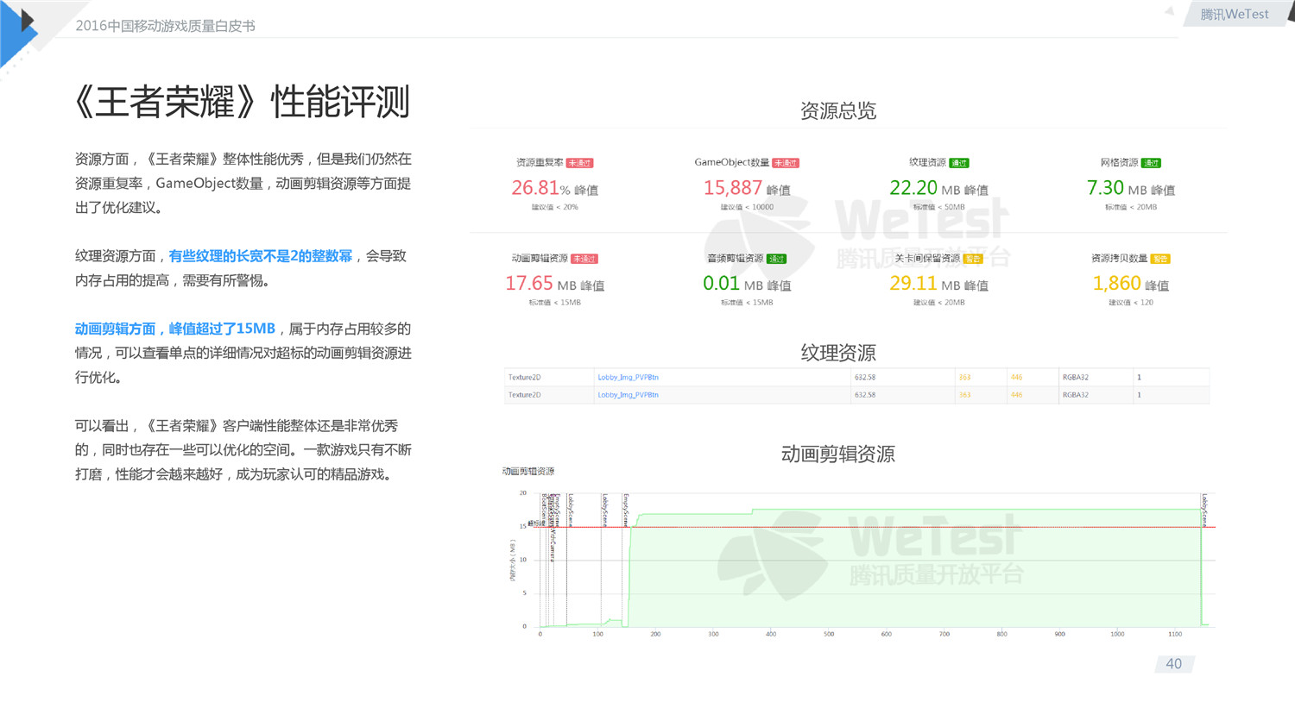Select the large 动画剪辑资源 heading above the chart
1295x727 pixels.
tap(837, 454)
